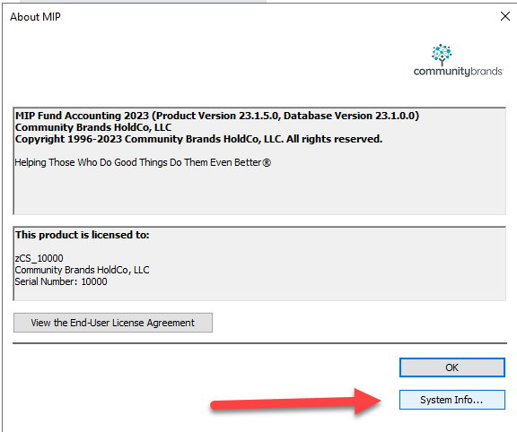Click Community Brands HoldCo, LLC under licensed to
This screenshot has height=432, width=517.
[82, 270]
